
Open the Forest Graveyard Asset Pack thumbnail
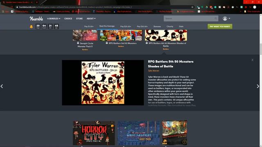pos(138,133)
